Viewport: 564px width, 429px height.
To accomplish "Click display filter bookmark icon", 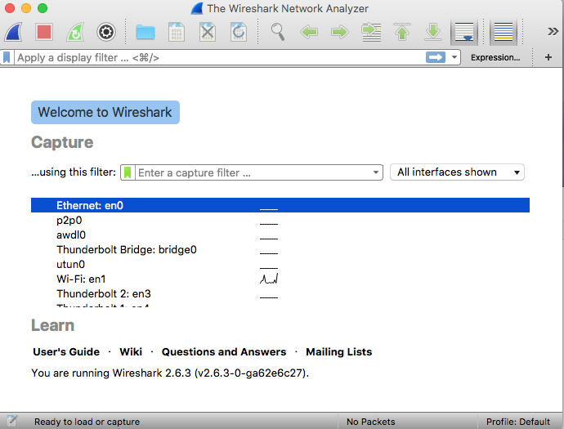I will pyautogui.click(x=7, y=57).
